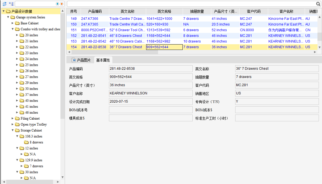The height and width of the screenshot is (184, 322).
Task: Click the magnifier search icon at top right
Action: click(318, 4)
